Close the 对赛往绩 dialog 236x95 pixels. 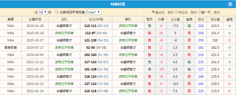[230, 4]
